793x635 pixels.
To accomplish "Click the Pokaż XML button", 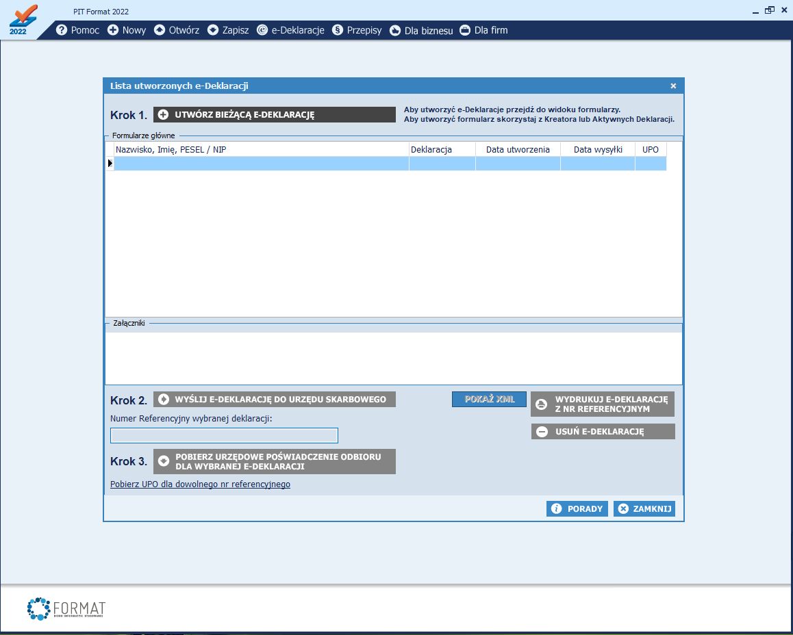I will coord(489,399).
